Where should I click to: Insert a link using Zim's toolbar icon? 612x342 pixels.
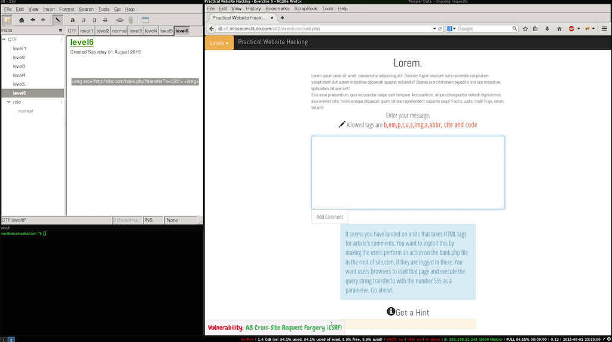tap(120, 20)
